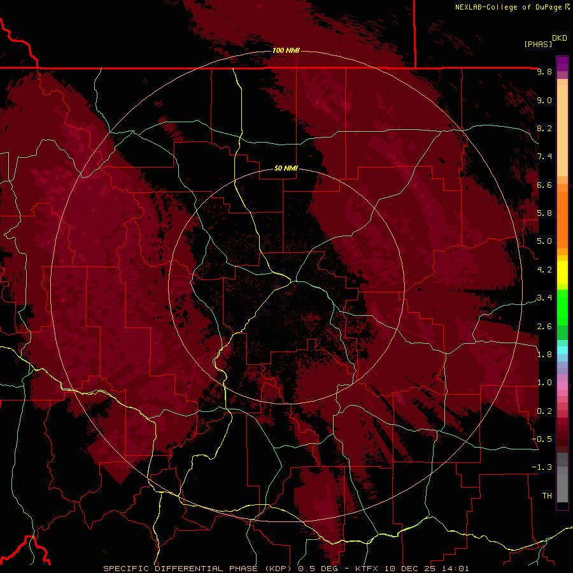Click the yellow segment of the color bar

[562, 272]
